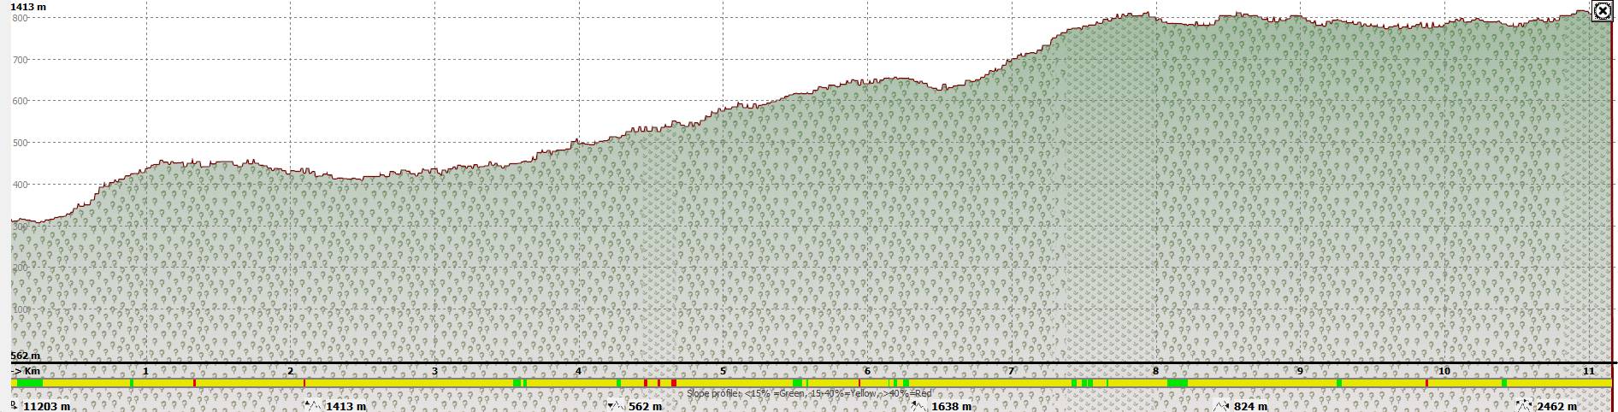
Task: Click kilometer marker 3 on the distance axis
Action: tap(434, 371)
